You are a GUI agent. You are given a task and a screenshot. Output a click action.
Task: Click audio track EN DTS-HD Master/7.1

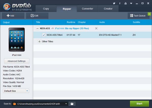click(110, 35)
